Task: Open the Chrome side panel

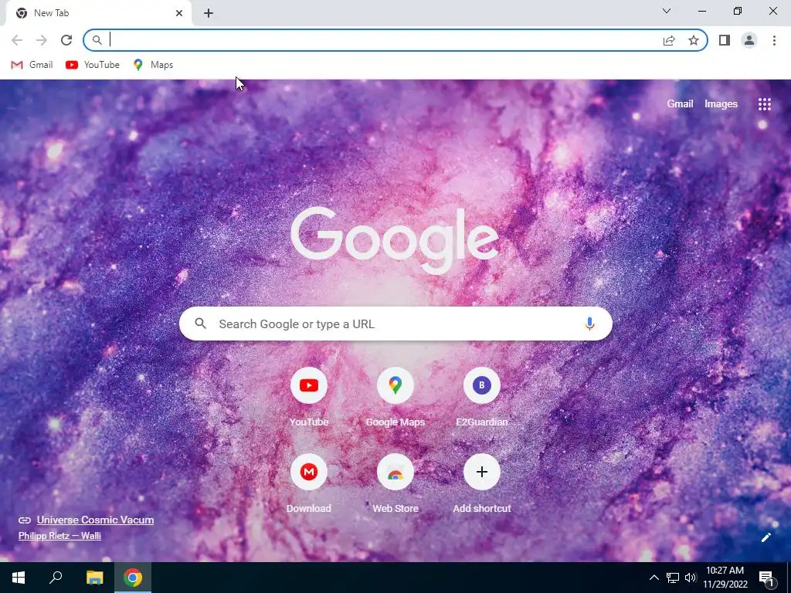Action: pos(725,40)
